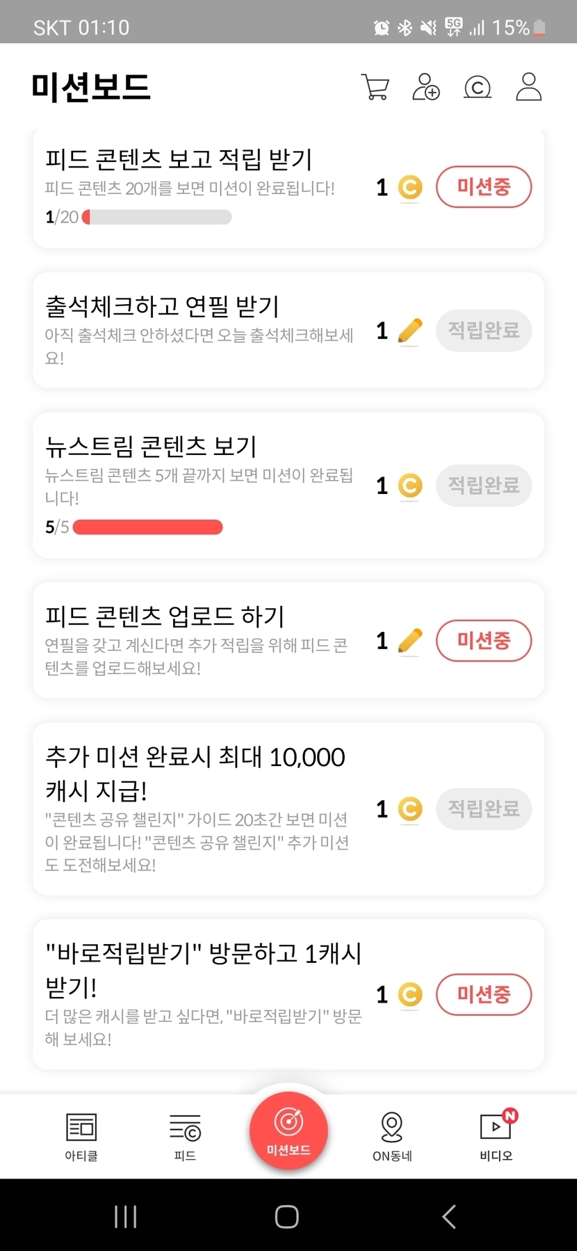Open the cash coin balance icon
This screenshot has height=1251, width=577.
click(478, 88)
